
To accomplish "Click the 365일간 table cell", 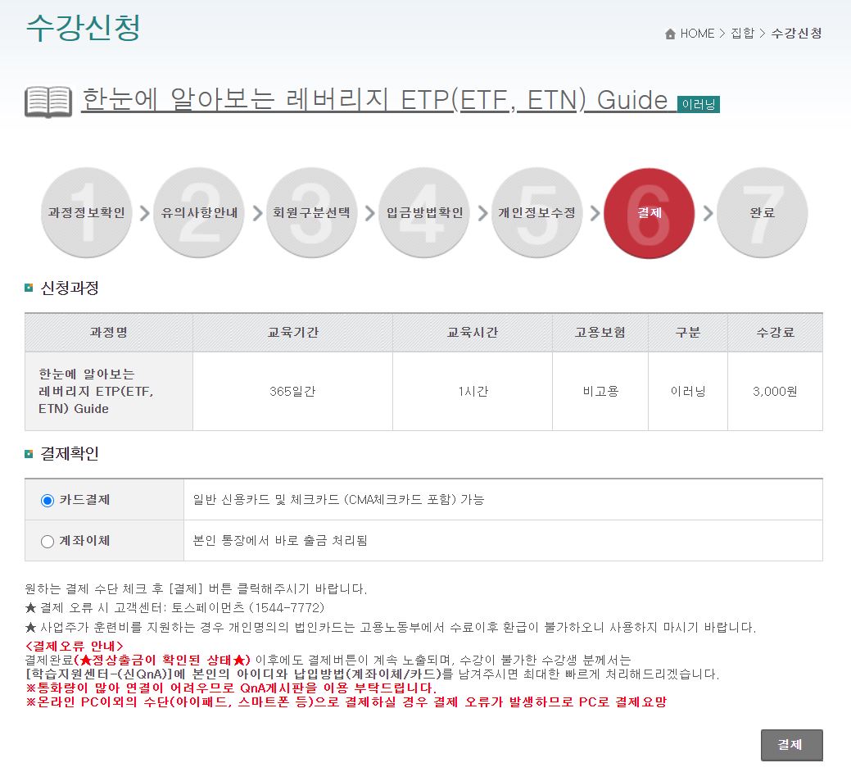I will coord(292,392).
